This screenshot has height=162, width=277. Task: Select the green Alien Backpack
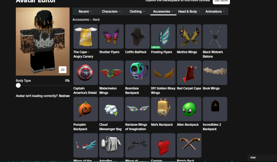coord(189,109)
